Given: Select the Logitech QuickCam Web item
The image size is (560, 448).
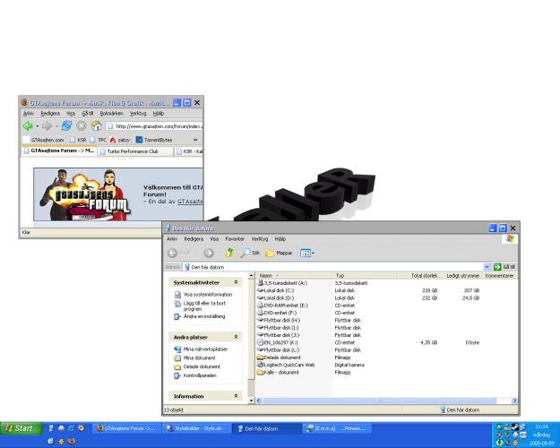Looking at the screenshot, I should coord(286,365).
